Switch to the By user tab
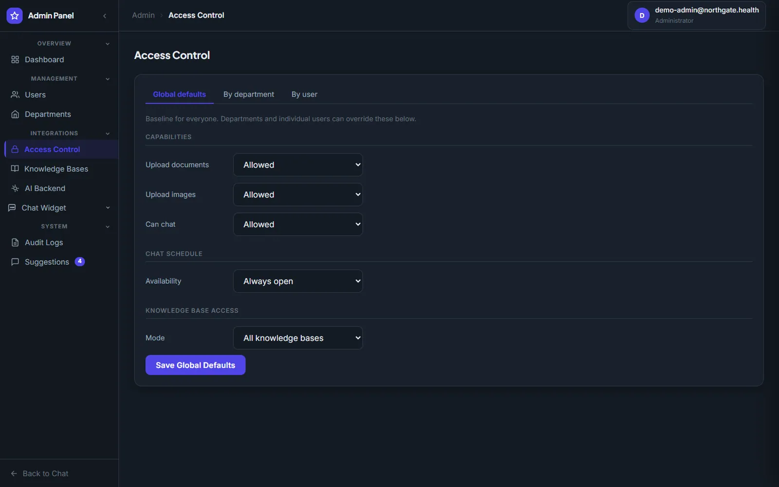779x487 pixels. pyautogui.click(x=304, y=94)
